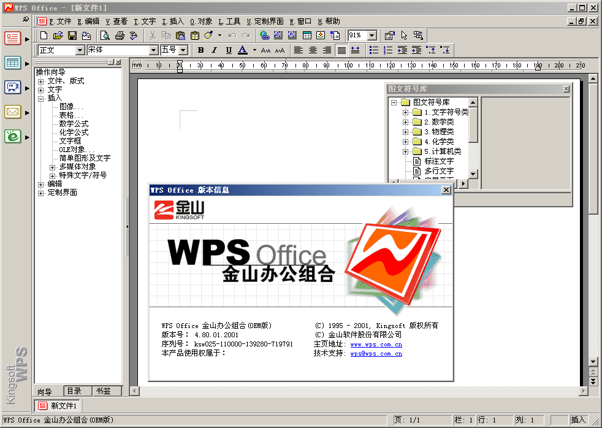The height and width of the screenshot is (428, 602).
Task: Open the spreadsheet icon in left sidebar
Action: (12, 63)
